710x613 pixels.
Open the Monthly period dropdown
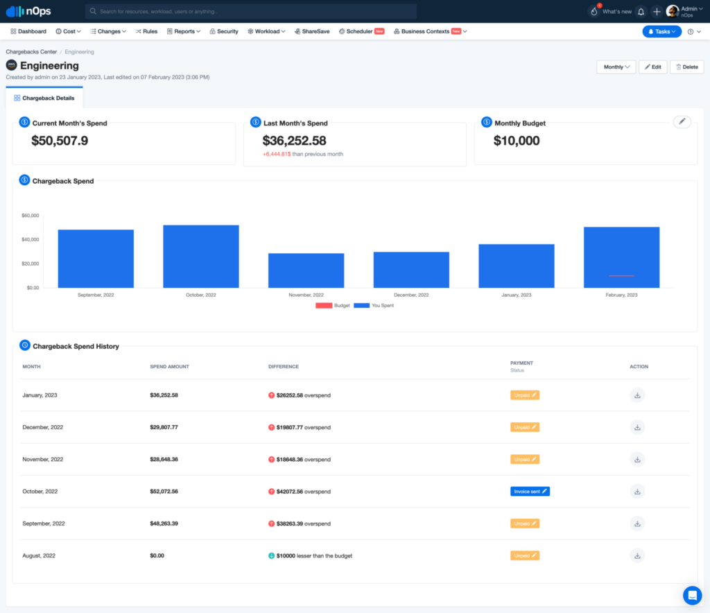click(x=616, y=67)
